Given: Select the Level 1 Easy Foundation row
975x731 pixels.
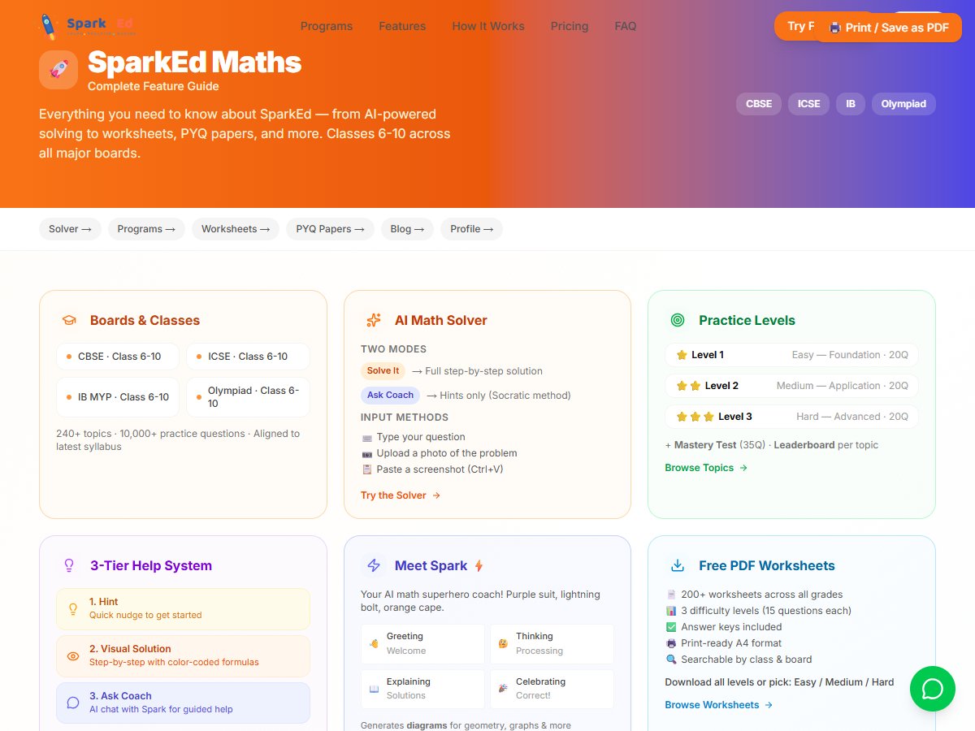Looking at the screenshot, I should tap(791, 355).
